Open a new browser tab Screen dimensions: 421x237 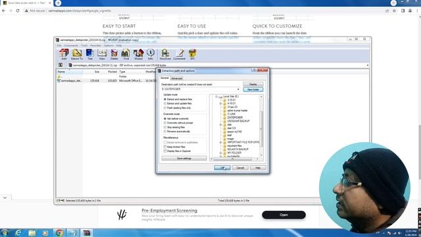click(58, 3)
